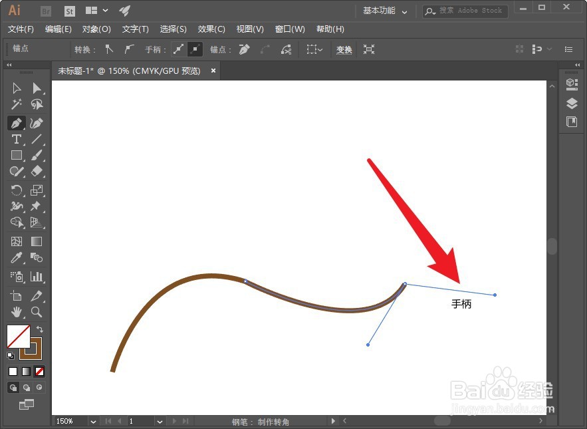Click the brown Stroke swatch
Screen dimensions: 587x429
point(37,353)
